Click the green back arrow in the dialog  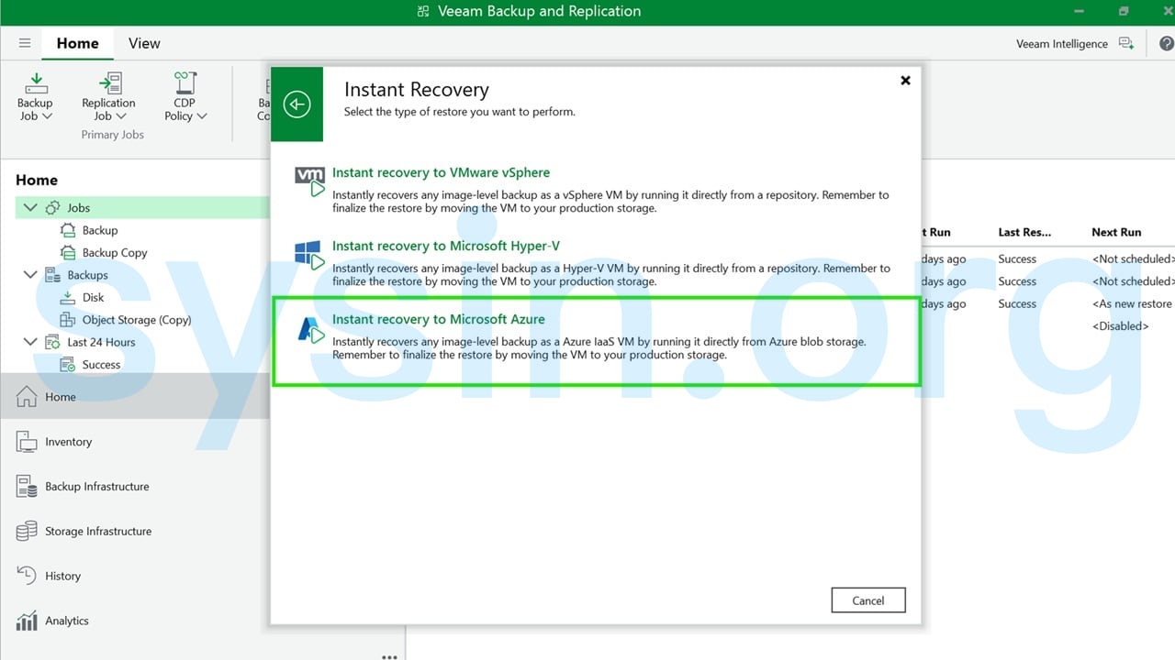tap(297, 104)
